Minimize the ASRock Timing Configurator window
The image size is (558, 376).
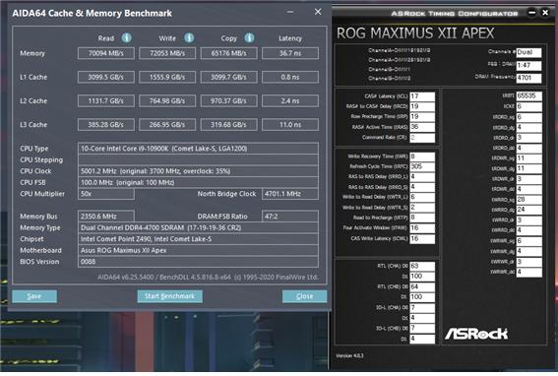[x=532, y=13]
